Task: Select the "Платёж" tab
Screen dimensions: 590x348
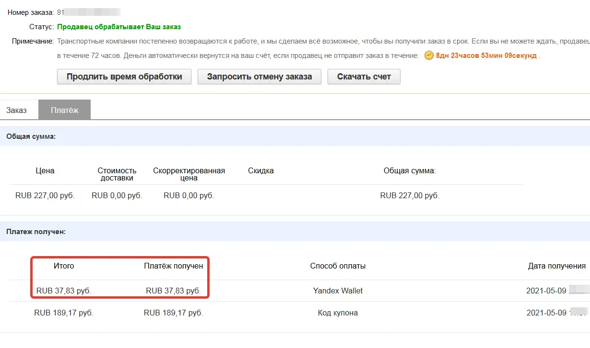Action: pos(64,110)
